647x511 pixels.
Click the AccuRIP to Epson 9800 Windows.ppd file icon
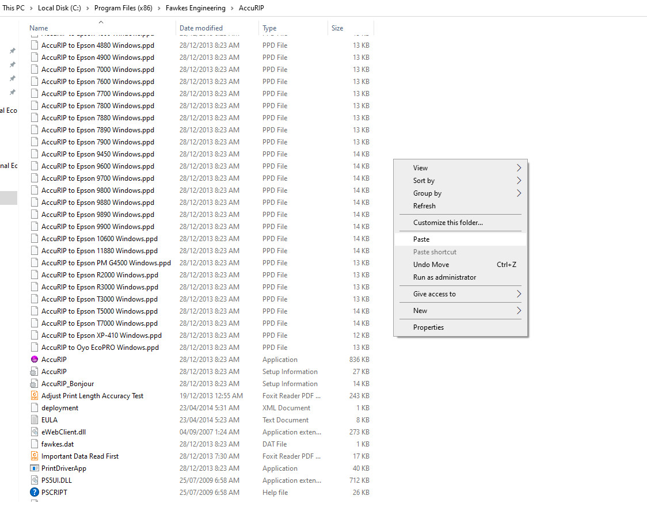click(x=35, y=190)
